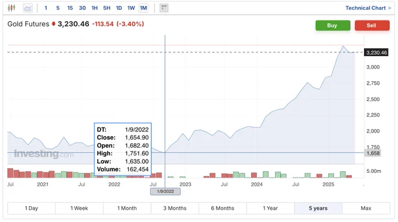The height and width of the screenshot is (222, 398).
Task: Click the DT 1/9/2022 tooltip row
Action: [x=122, y=130]
